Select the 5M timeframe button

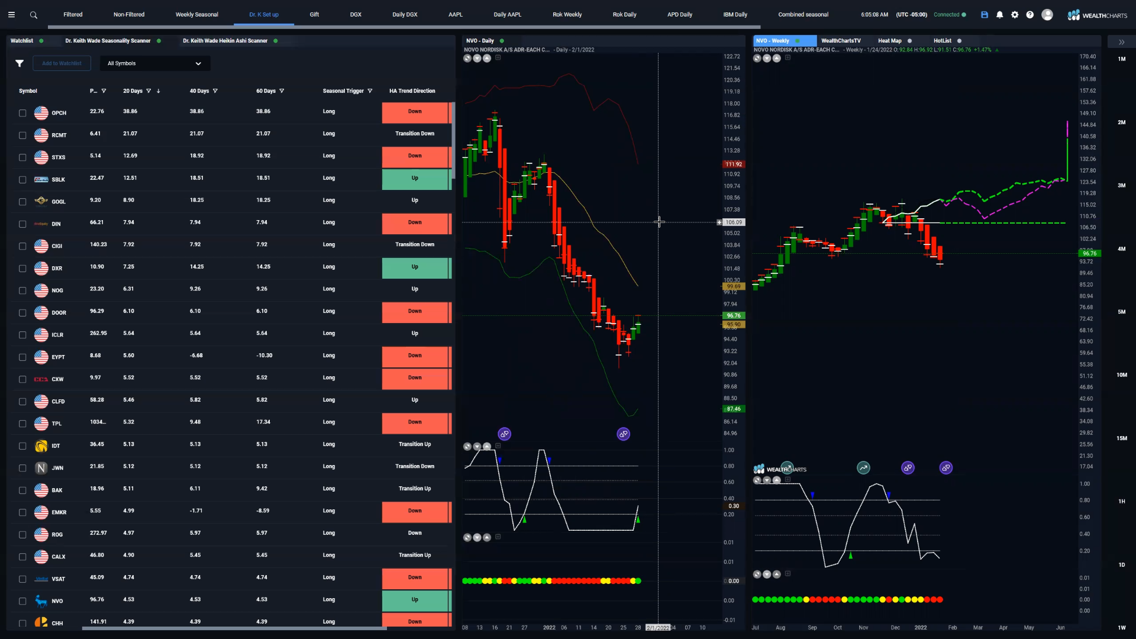pyautogui.click(x=1122, y=312)
